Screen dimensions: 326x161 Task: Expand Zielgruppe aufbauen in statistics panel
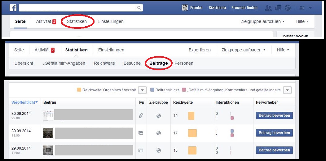click(244, 50)
